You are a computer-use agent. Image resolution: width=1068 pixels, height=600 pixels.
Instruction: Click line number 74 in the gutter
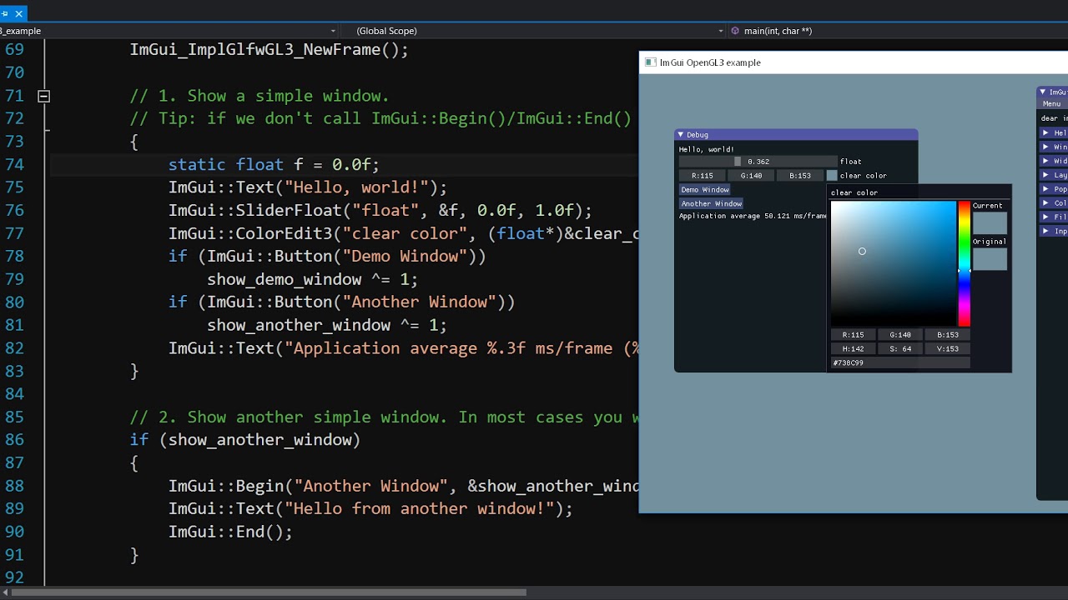pos(15,164)
